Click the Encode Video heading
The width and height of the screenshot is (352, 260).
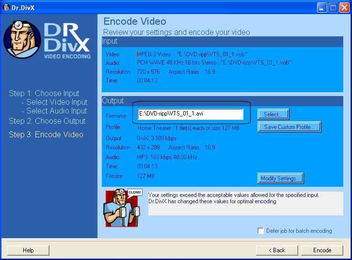pyautogui.click(x=135, y=21)
